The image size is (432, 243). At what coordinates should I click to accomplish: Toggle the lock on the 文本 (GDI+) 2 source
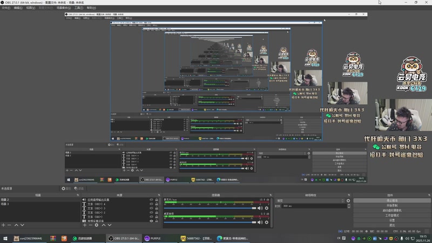tap(157, 212)
